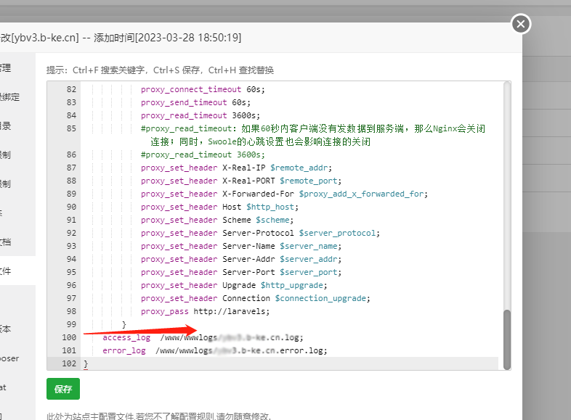
Task: Click Upgrade $http_upgrade line
Action: coord(234,286)
